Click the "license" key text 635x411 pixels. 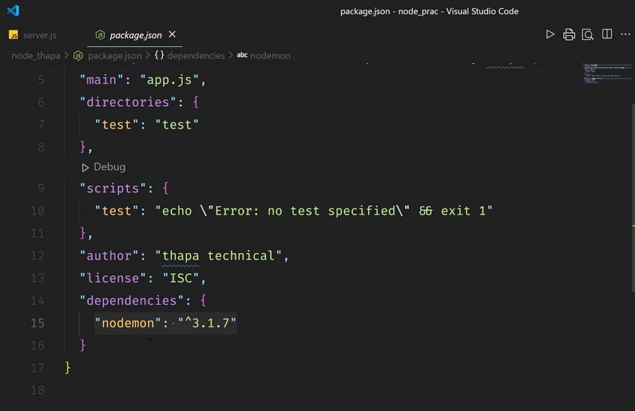coord(113,278)
